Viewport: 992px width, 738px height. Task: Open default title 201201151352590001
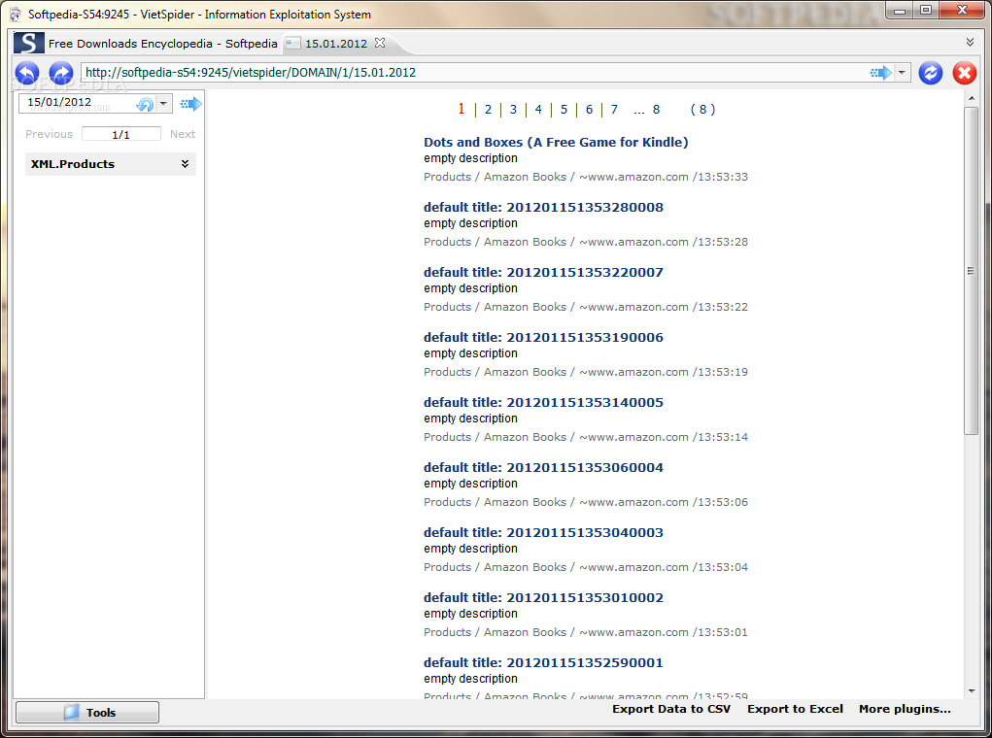tap(543, 663)
